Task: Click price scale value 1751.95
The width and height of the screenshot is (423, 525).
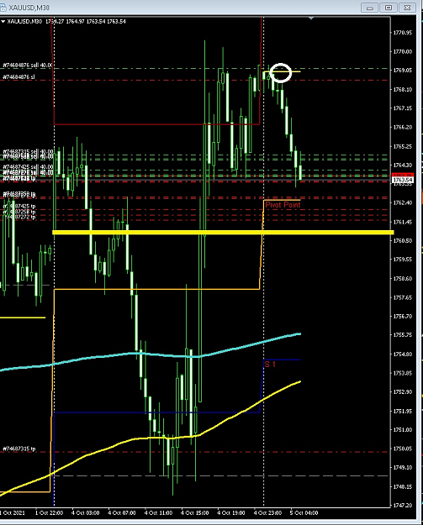Action: click(403, 411)
